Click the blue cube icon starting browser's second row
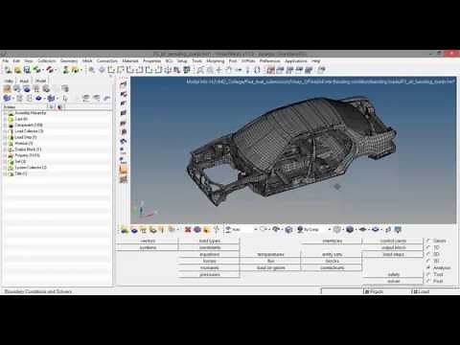The height and width of the screenshot is (345, 460). [7, 98]
